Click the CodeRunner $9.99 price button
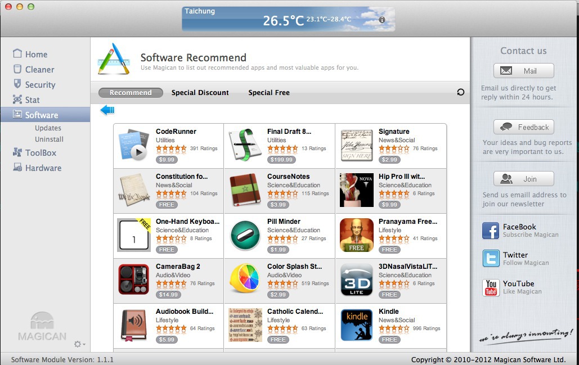The image size is (579, 365). [167, 159]
